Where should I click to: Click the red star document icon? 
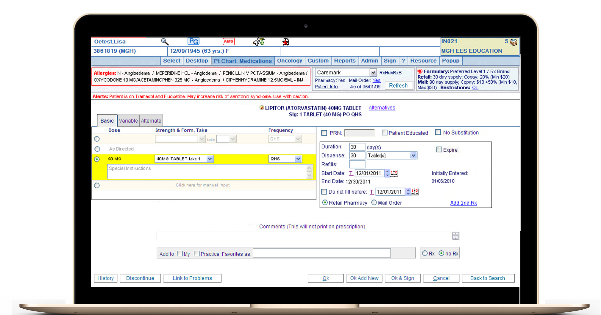tap(285, 42)
